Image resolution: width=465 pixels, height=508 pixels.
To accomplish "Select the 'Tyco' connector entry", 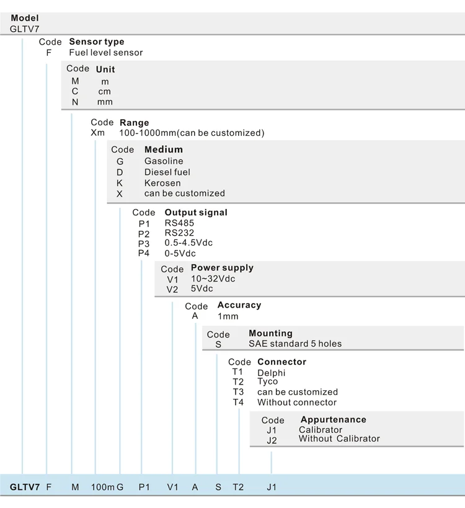I will point(267,381).
